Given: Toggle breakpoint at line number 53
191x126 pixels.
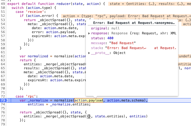Looking at the screenshot, I should click(x=3, y=20).
